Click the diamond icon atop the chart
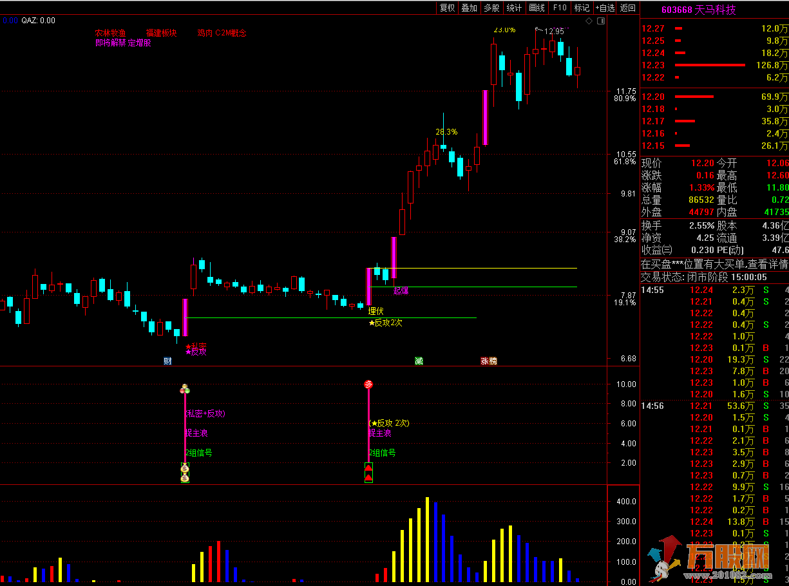This screenshot has height=586, width=789. [589, 21]
